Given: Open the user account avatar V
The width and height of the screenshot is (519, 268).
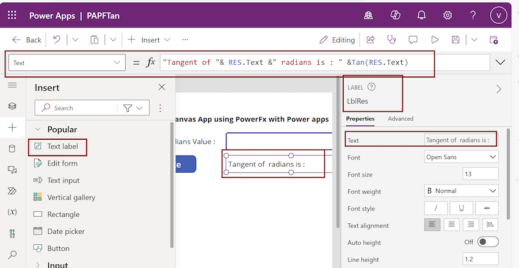Looking at the screenshot, I should coord(498,15).
